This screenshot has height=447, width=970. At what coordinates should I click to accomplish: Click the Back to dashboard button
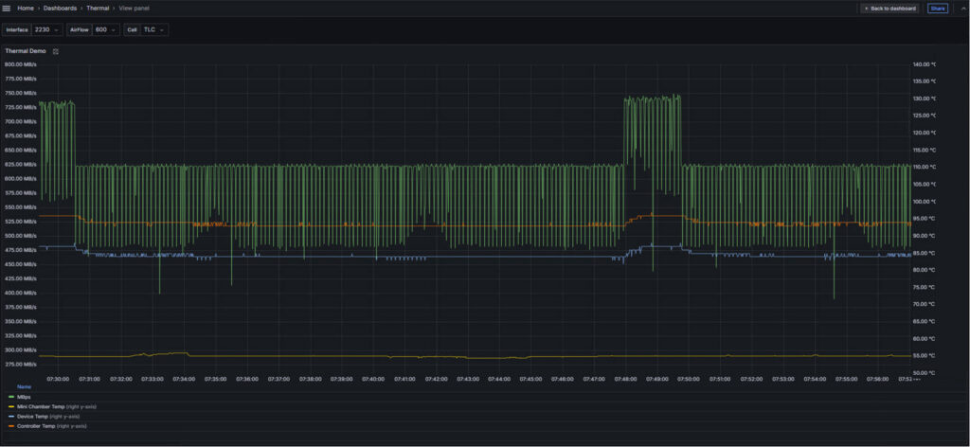click(x=889, y=9)
